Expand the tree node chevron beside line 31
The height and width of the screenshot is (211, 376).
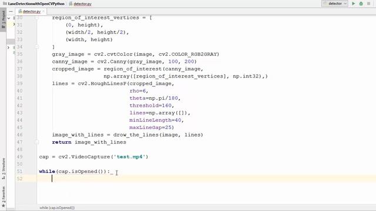coord(14,24)
